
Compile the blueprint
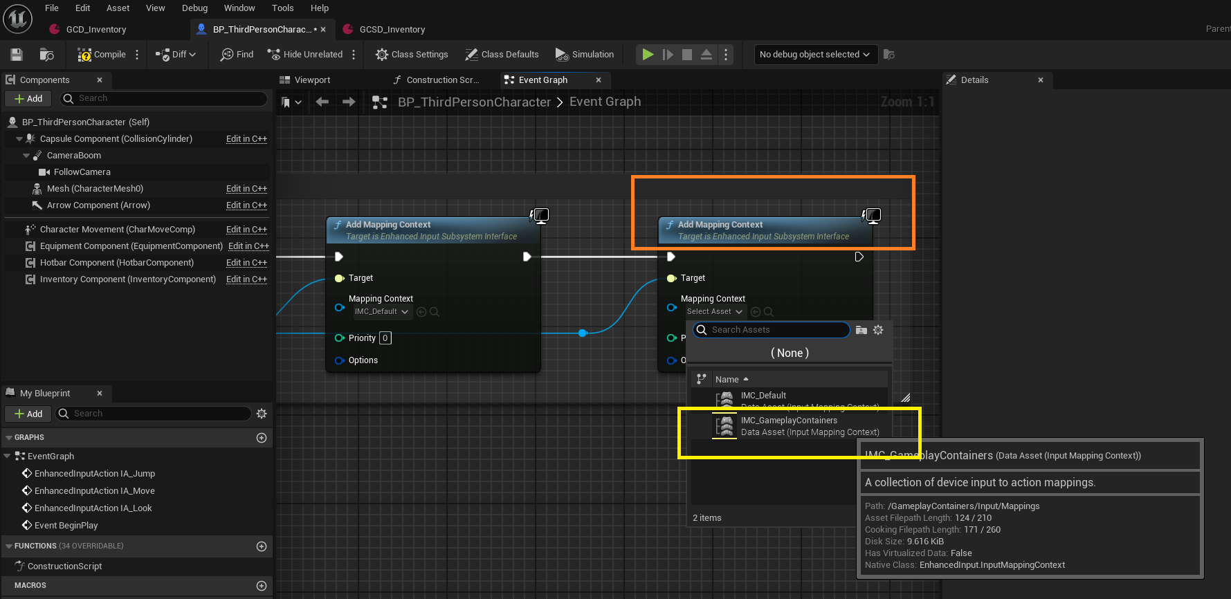pyautogui.click(x=102, y=55)
